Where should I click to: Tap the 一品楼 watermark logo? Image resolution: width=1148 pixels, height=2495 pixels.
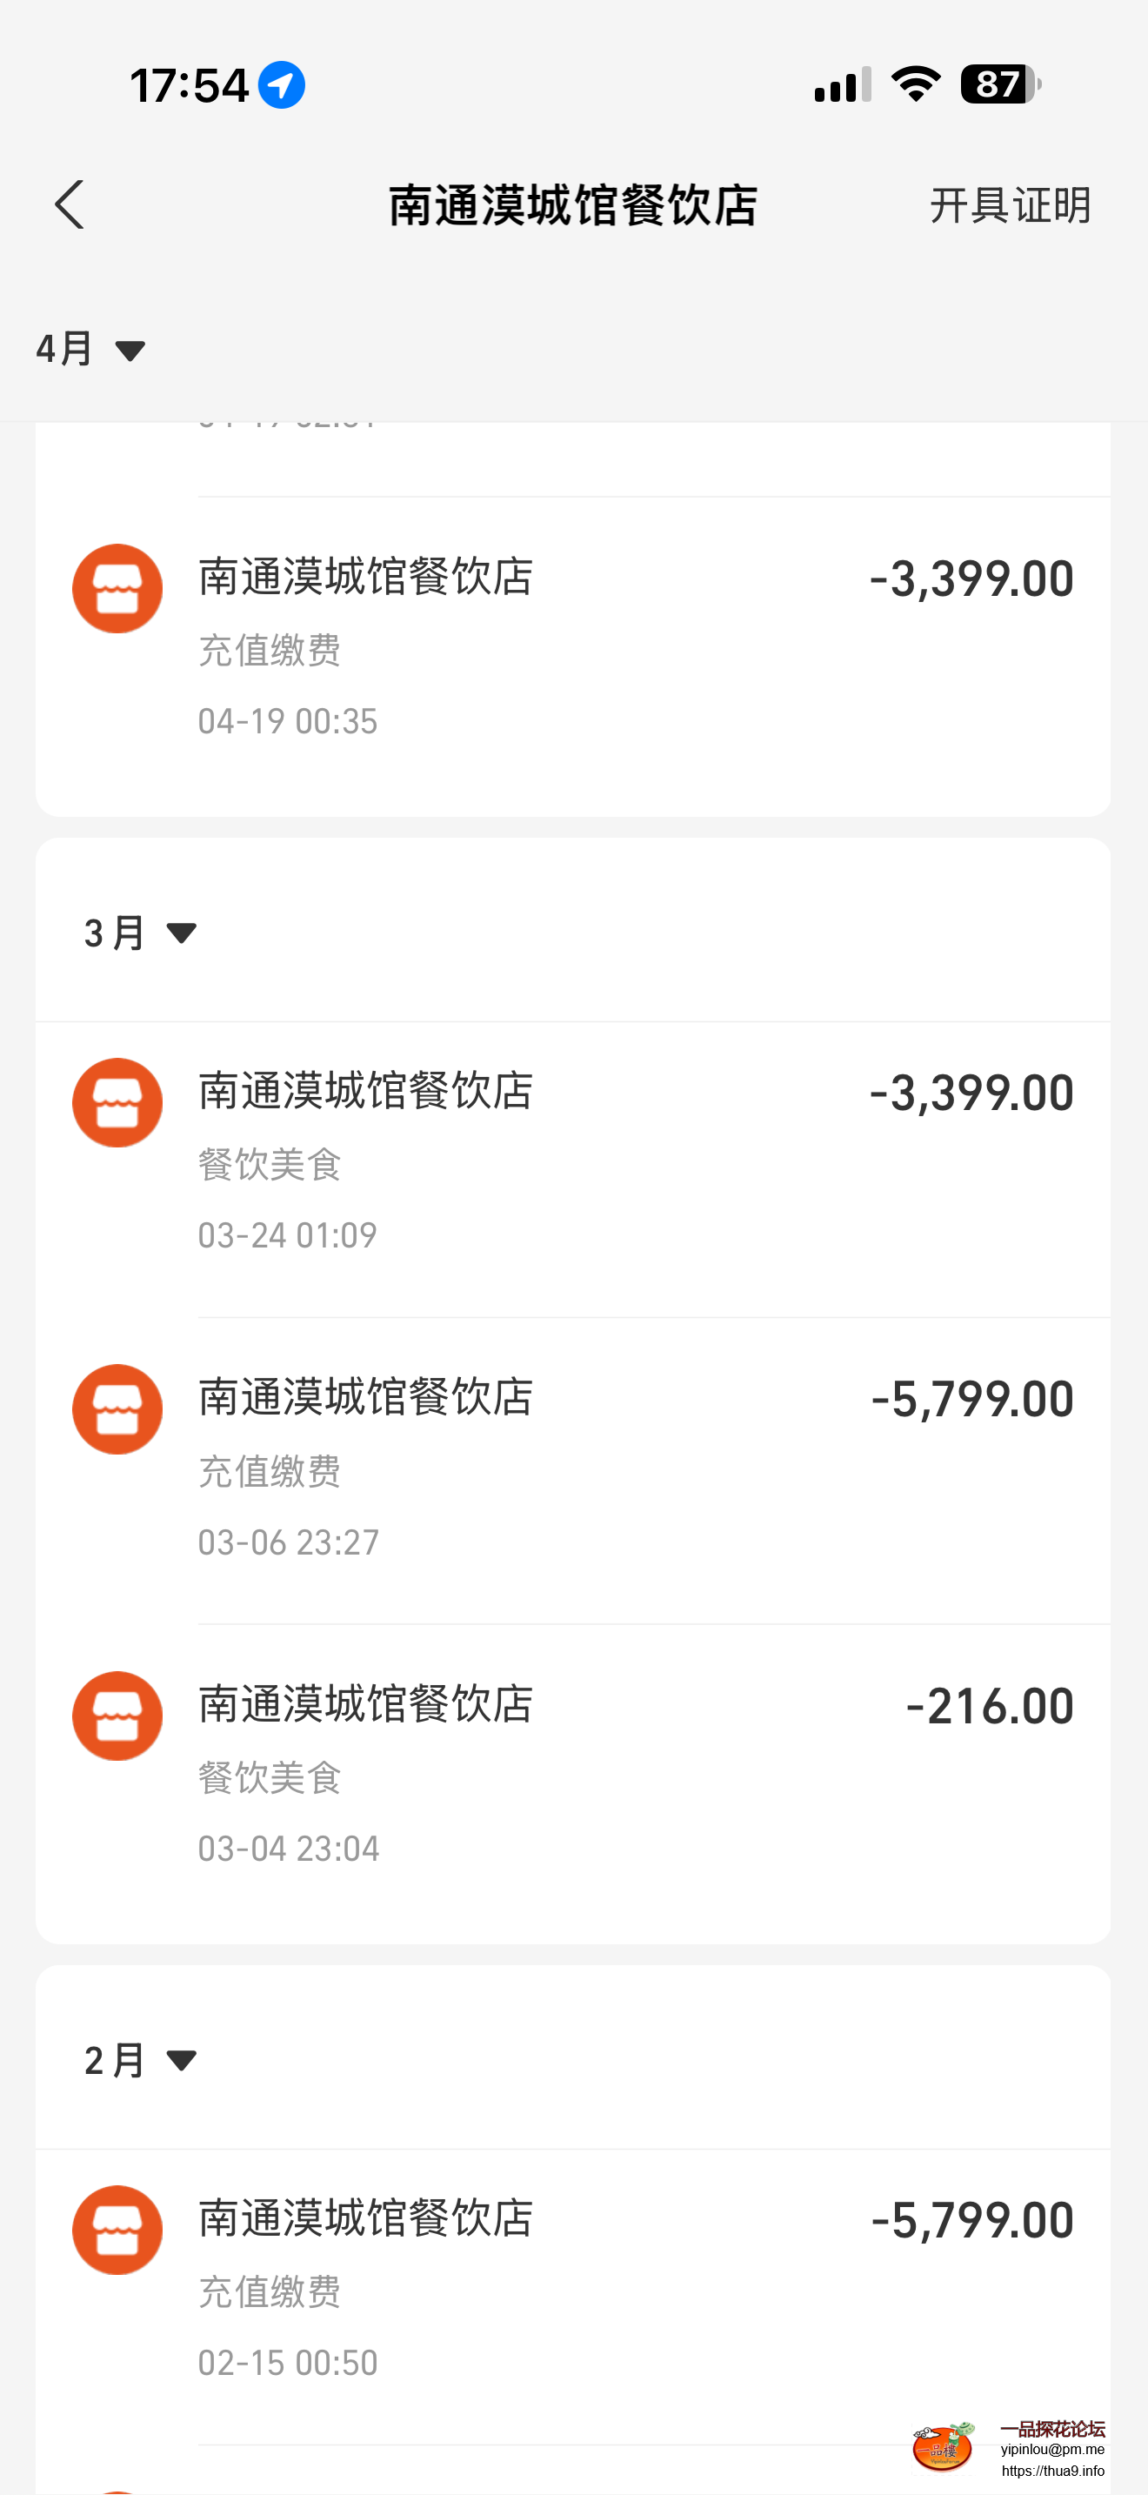pyautogui.click(x=944, y=2446)
